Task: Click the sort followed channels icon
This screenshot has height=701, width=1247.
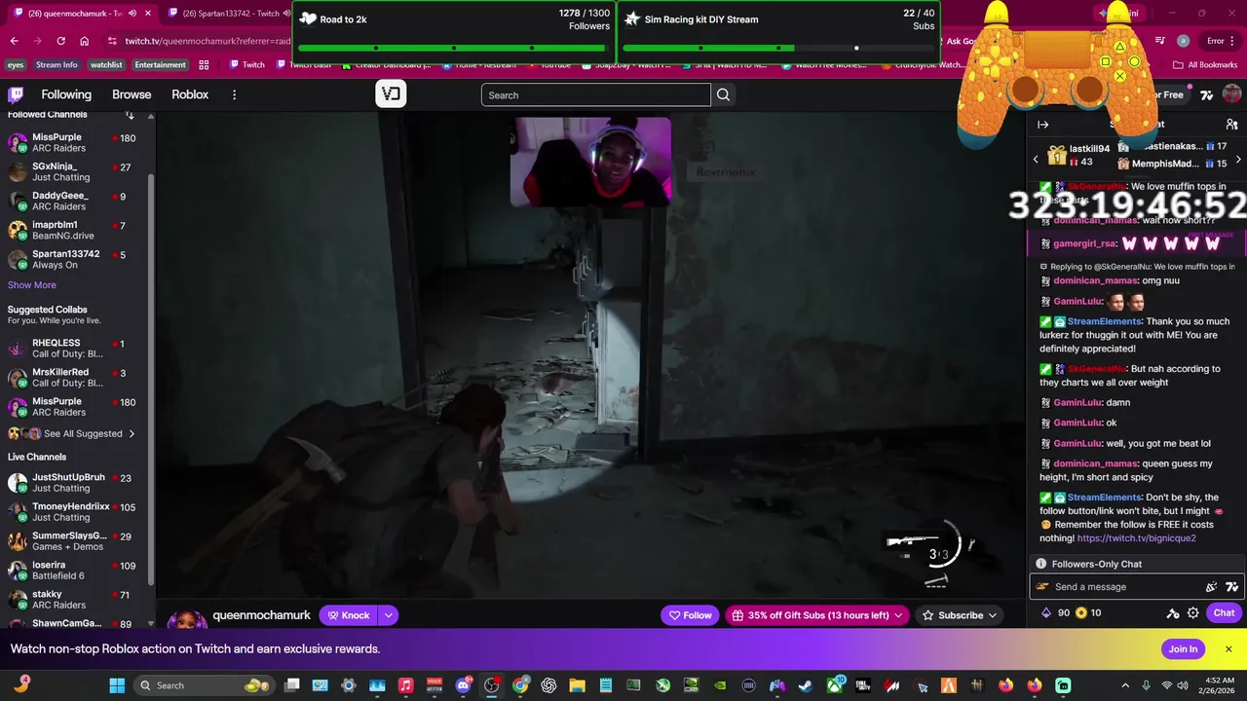Action: (x=130, y=114)
